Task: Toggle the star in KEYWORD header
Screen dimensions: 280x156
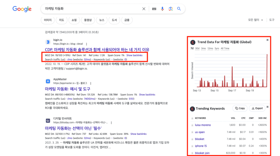Action: click(x=192, y=118)
